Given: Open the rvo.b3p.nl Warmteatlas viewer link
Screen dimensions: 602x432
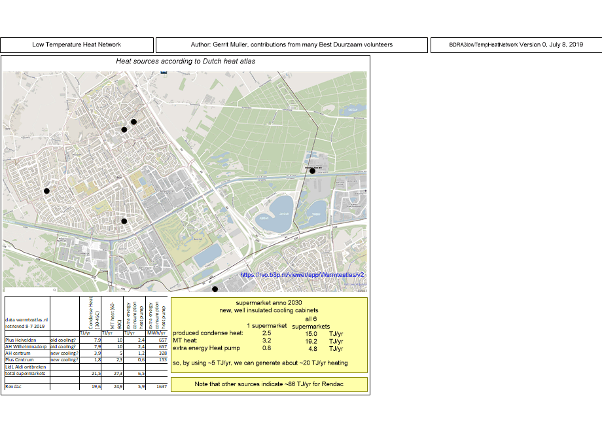Looking at the screenshot, I should pyautogui.click(x=302, y=275).
